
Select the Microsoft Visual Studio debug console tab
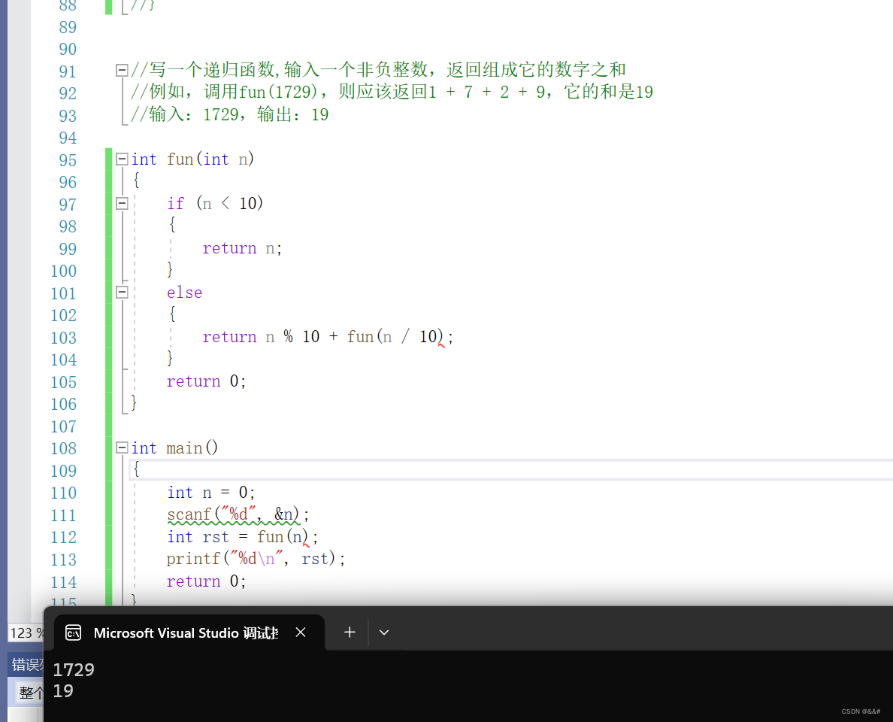coord(189,633)
